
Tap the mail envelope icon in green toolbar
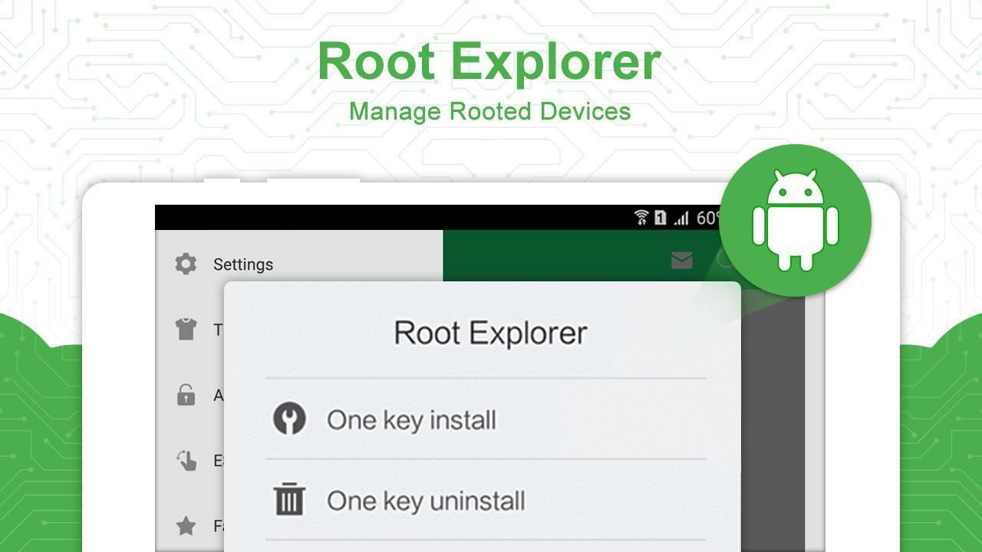point(681,261)
